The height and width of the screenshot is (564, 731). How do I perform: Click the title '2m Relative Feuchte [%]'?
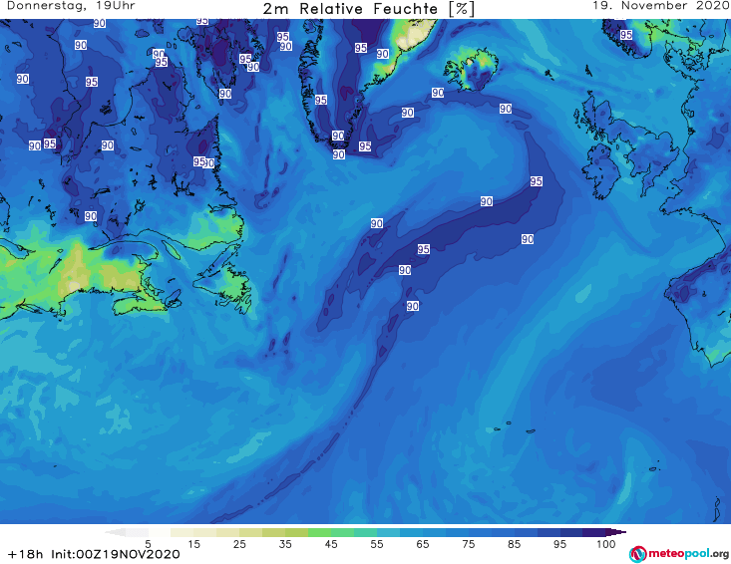(368, 9)
